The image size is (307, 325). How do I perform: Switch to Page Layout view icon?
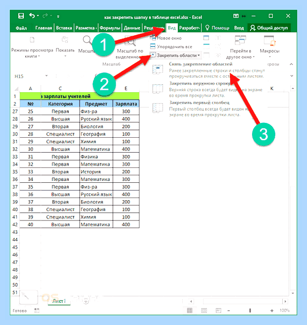204,310
